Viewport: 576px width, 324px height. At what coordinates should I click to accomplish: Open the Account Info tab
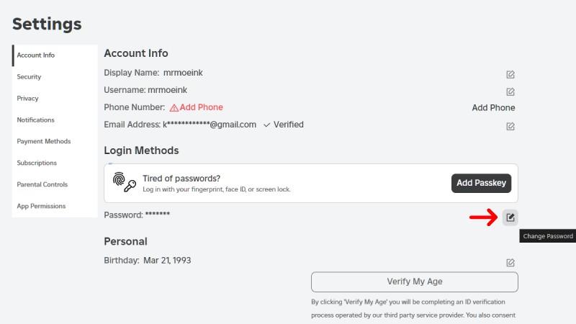(x=35, y=55)
